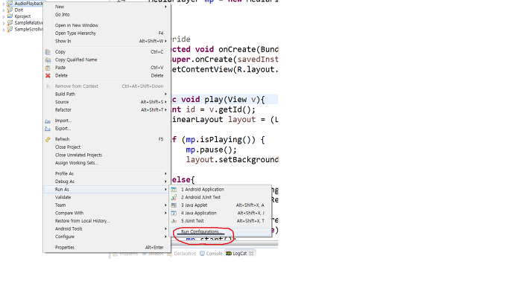Open the Debug As submenu
509x288 pixels.
(107, 182)
